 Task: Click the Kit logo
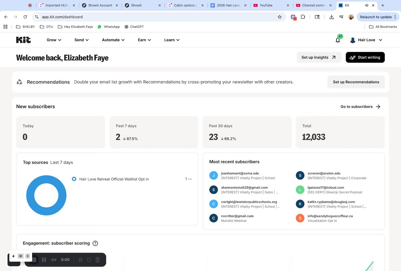click(x=23, y=40)
